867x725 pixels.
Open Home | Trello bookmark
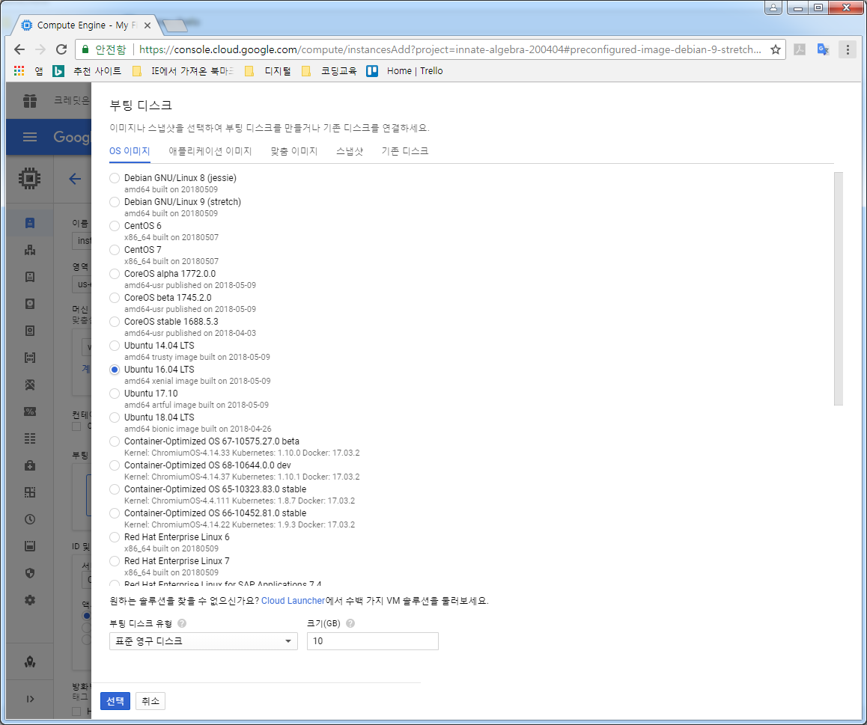pos(405,71)
